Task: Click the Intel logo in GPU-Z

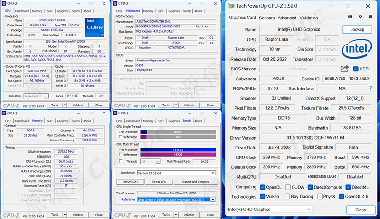Action: (357, 49)
